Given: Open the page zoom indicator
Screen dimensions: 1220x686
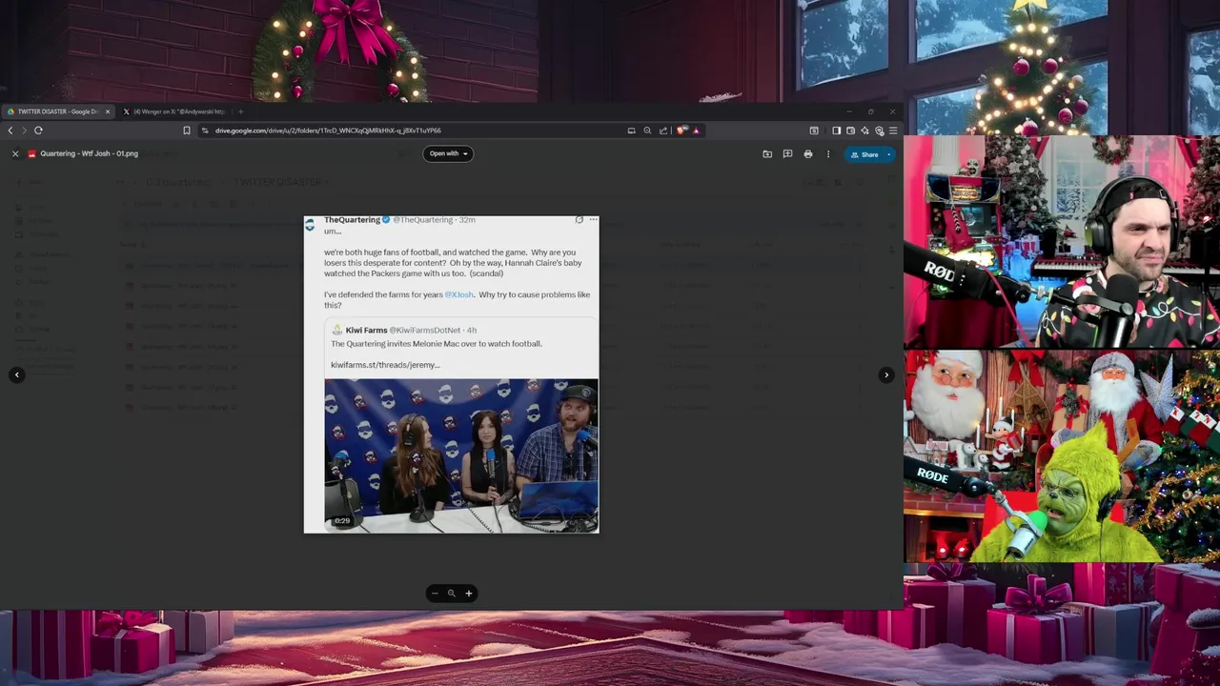Looking at the screenshot, I should tap(647, 131).
